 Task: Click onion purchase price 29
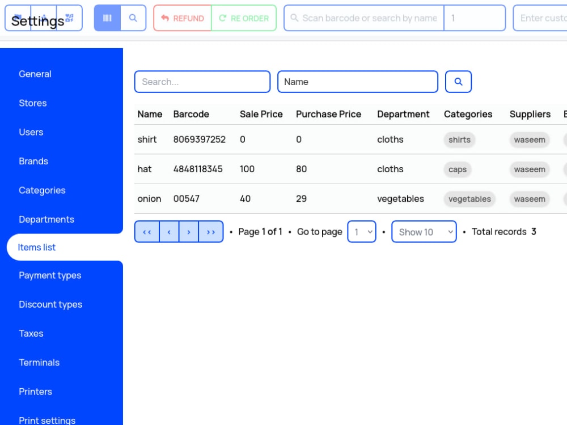click(301, 199)
